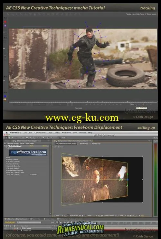Open the Help menu

click(90, 133)
